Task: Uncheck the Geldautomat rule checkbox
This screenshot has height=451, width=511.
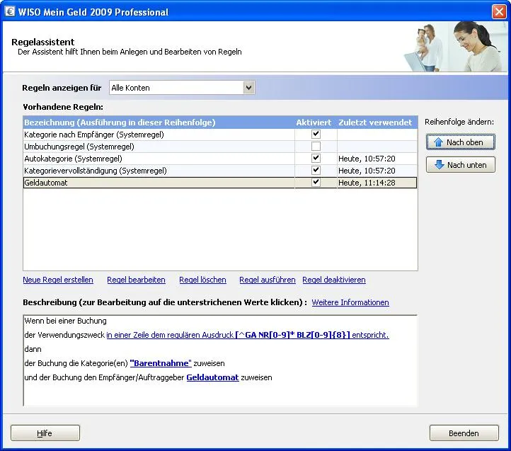Action: point(316,182)
